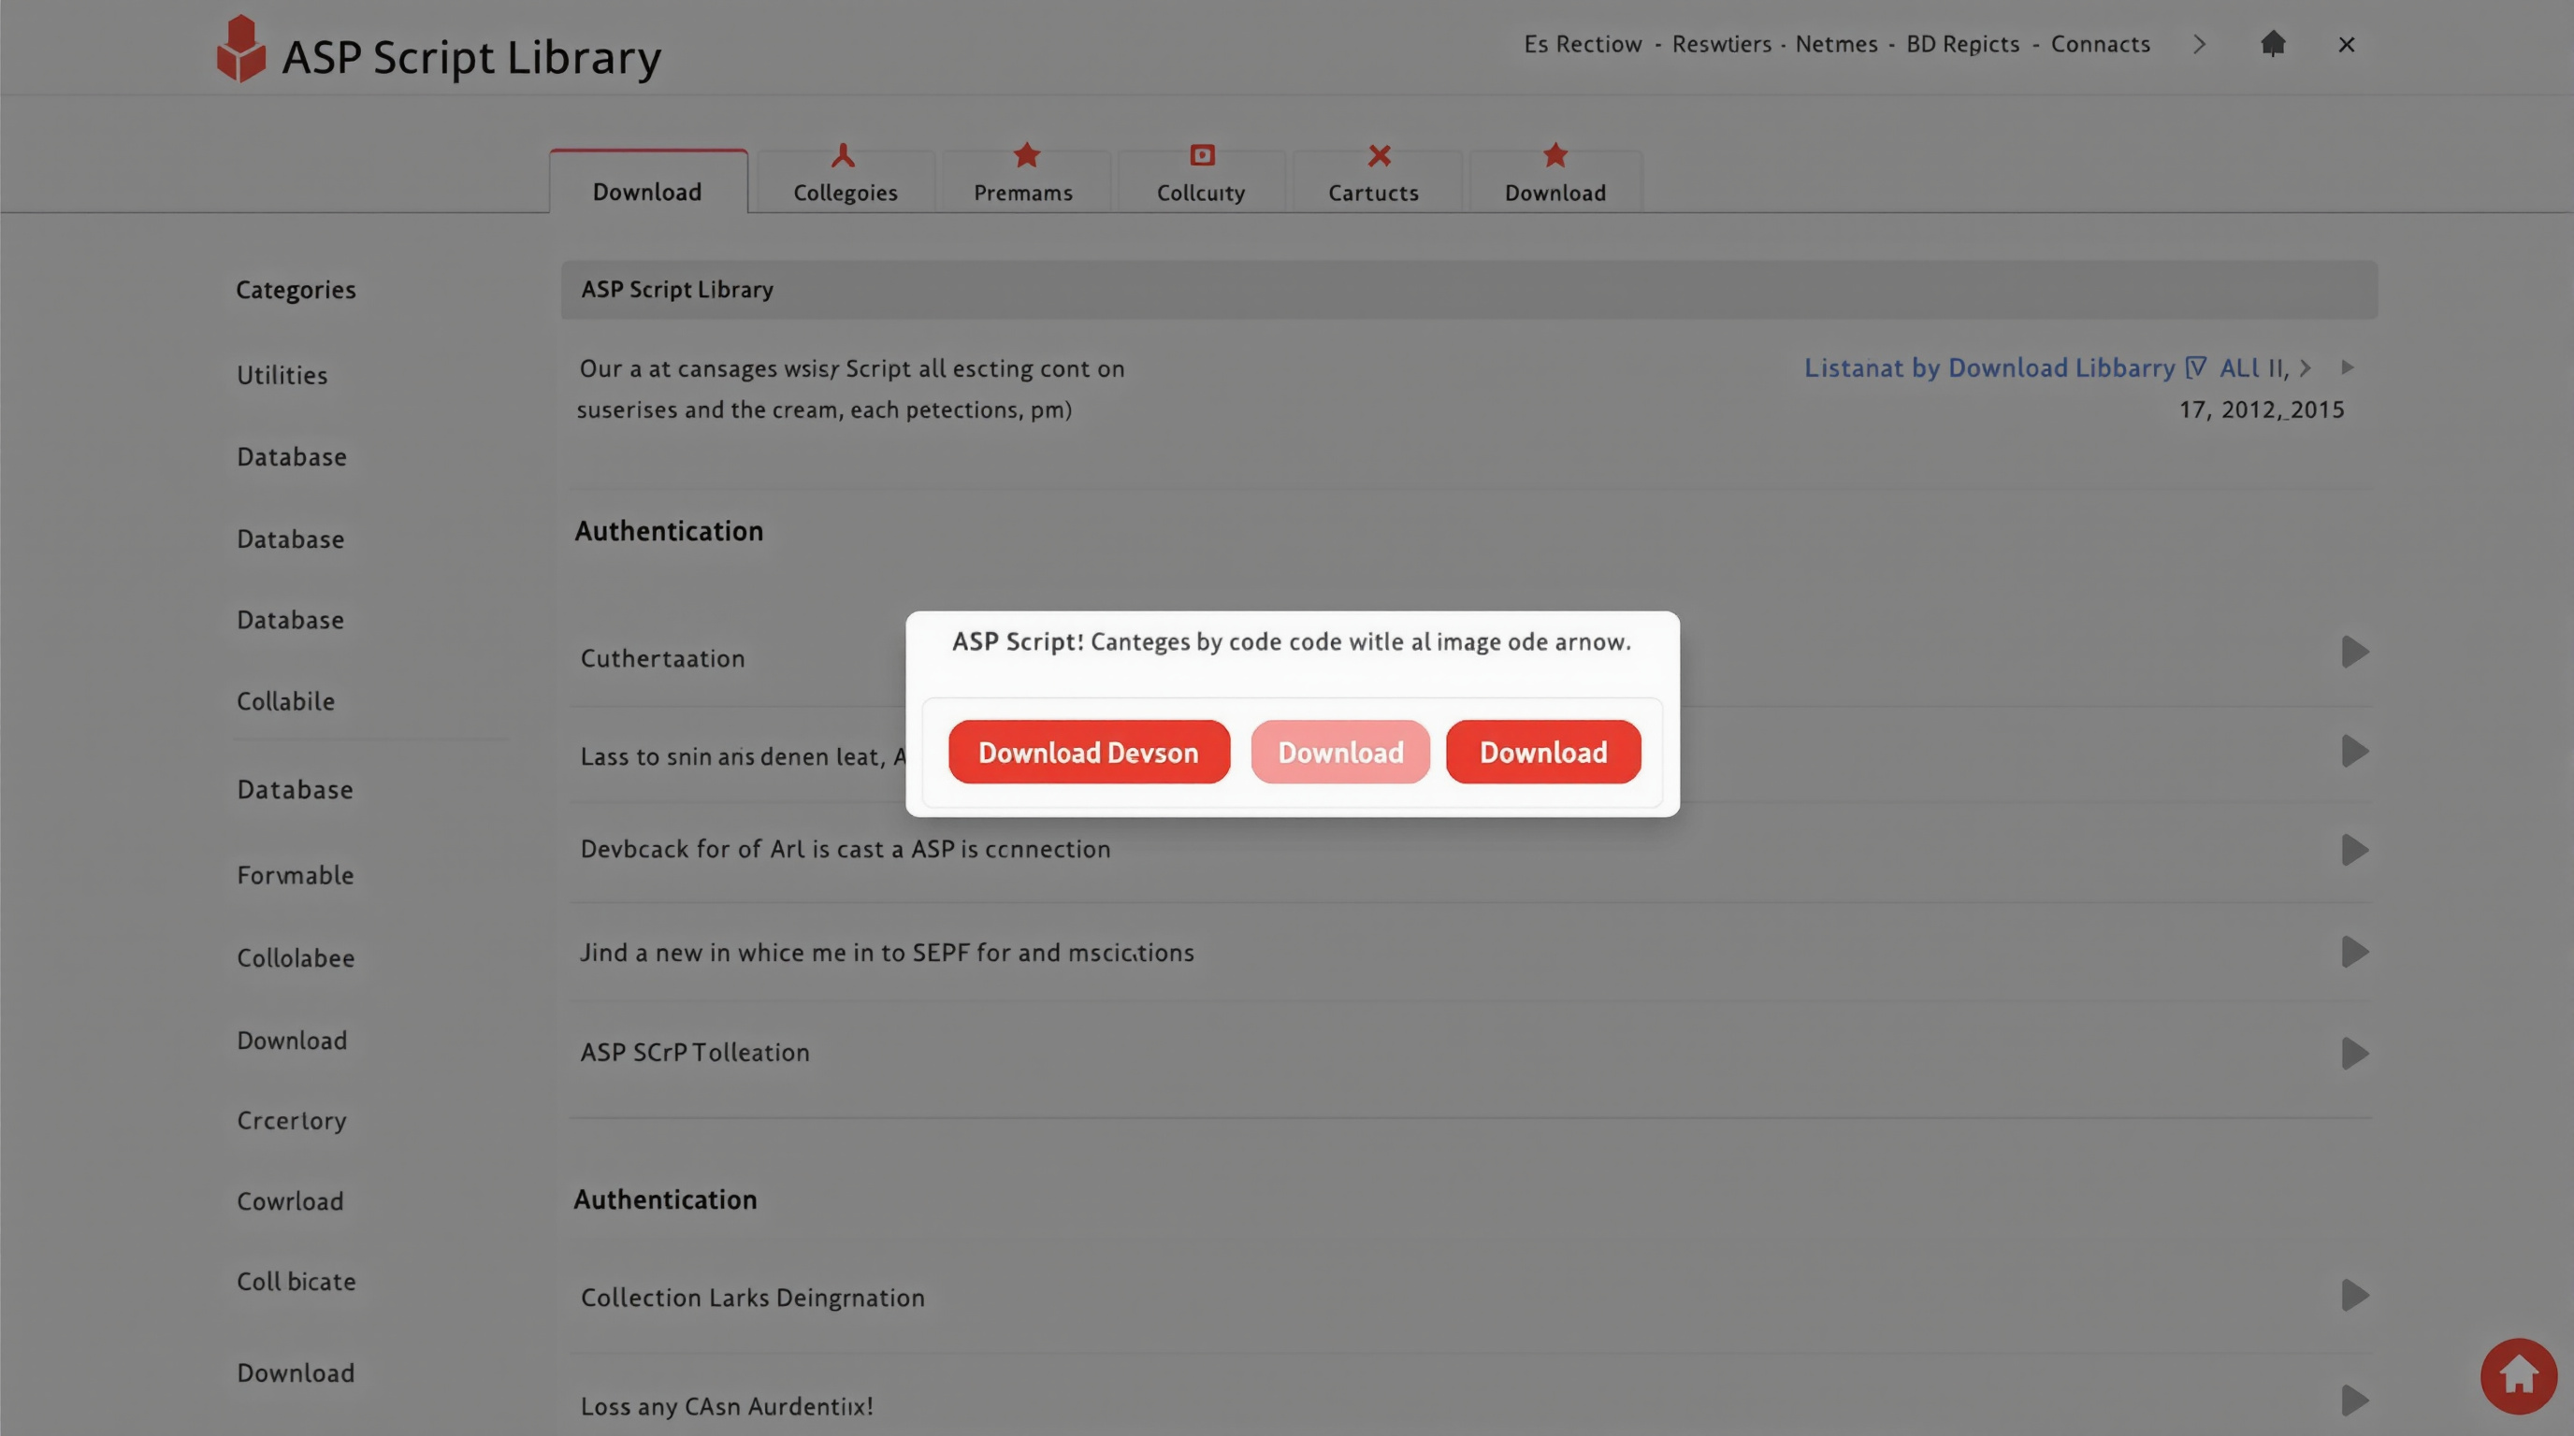This screenshot has width=2574, height=1436.
Task: Close the window with X button
Action: (x=2346, y=44)
